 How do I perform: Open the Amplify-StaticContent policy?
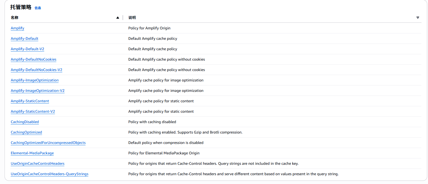click(30, 101)
